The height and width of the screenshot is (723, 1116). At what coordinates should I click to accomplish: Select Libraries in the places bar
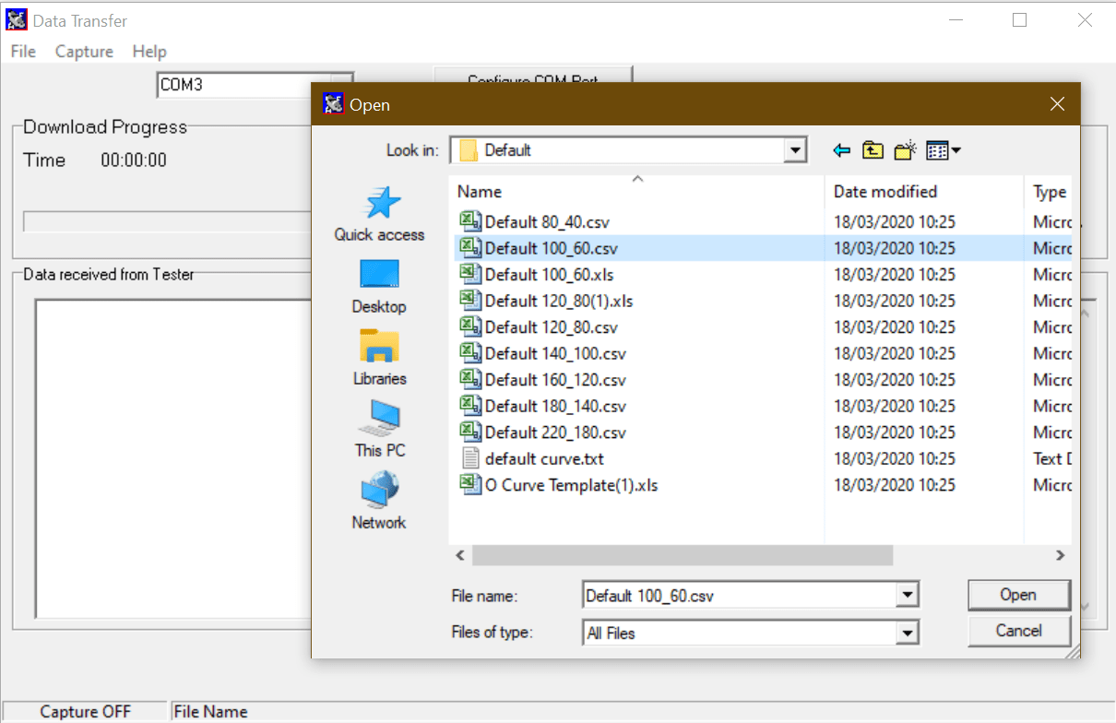379,358
